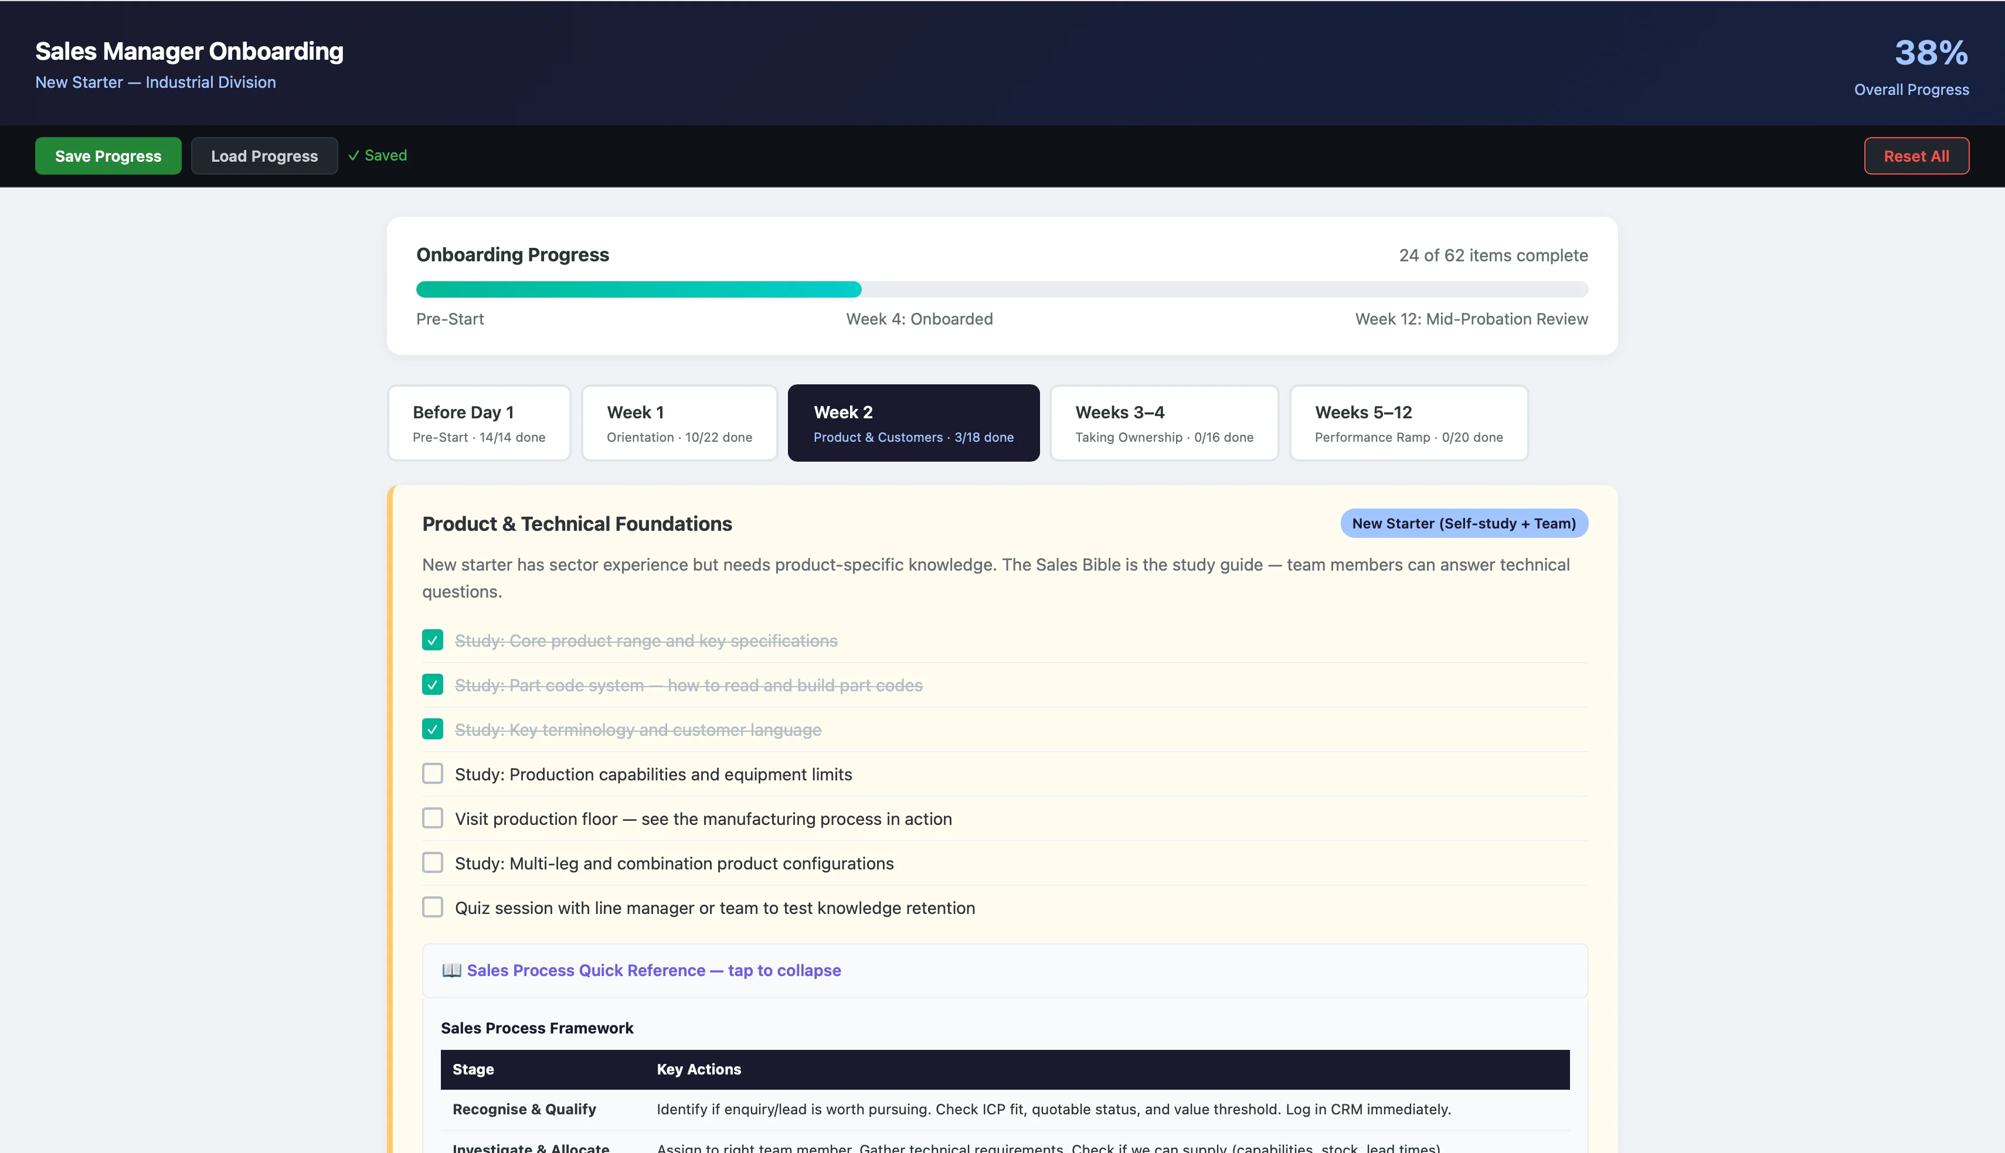The image size is (2005, 1153).
Task: Uncheck the "Study: Part code system" item
Action: click(433, 685)
